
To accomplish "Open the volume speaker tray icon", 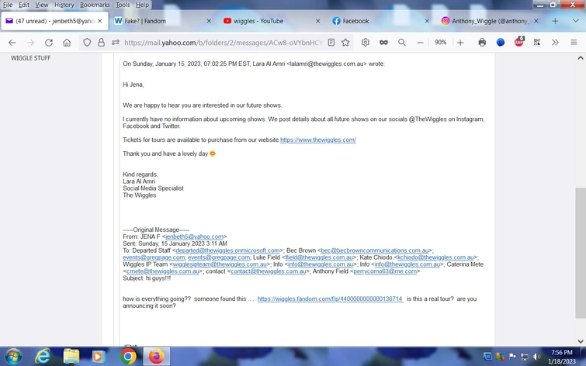I will [537, 356].
